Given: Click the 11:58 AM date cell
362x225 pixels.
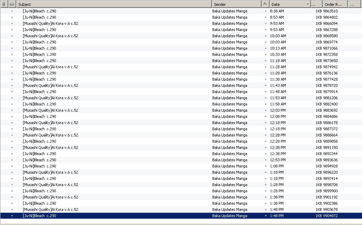Looking at the screenshot, I should (278, 104).
